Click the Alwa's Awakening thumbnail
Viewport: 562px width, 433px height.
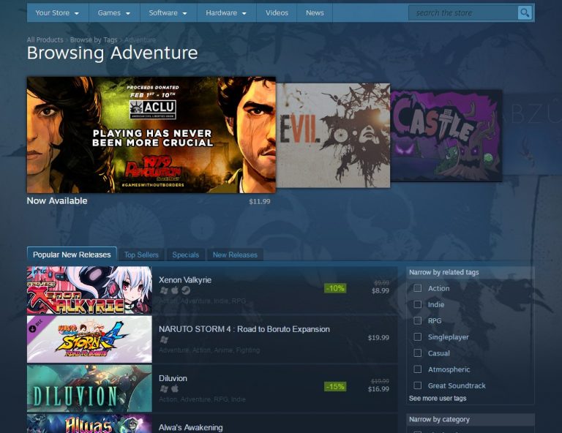tap(89, 423)
